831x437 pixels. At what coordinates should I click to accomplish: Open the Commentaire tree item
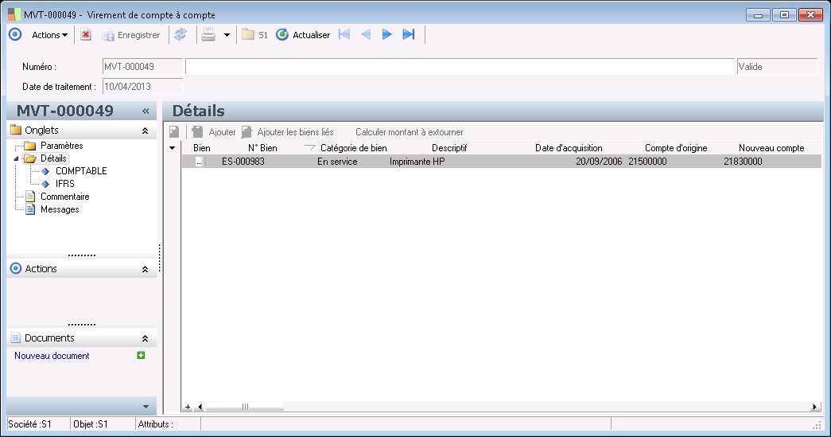tap(64, 197)
